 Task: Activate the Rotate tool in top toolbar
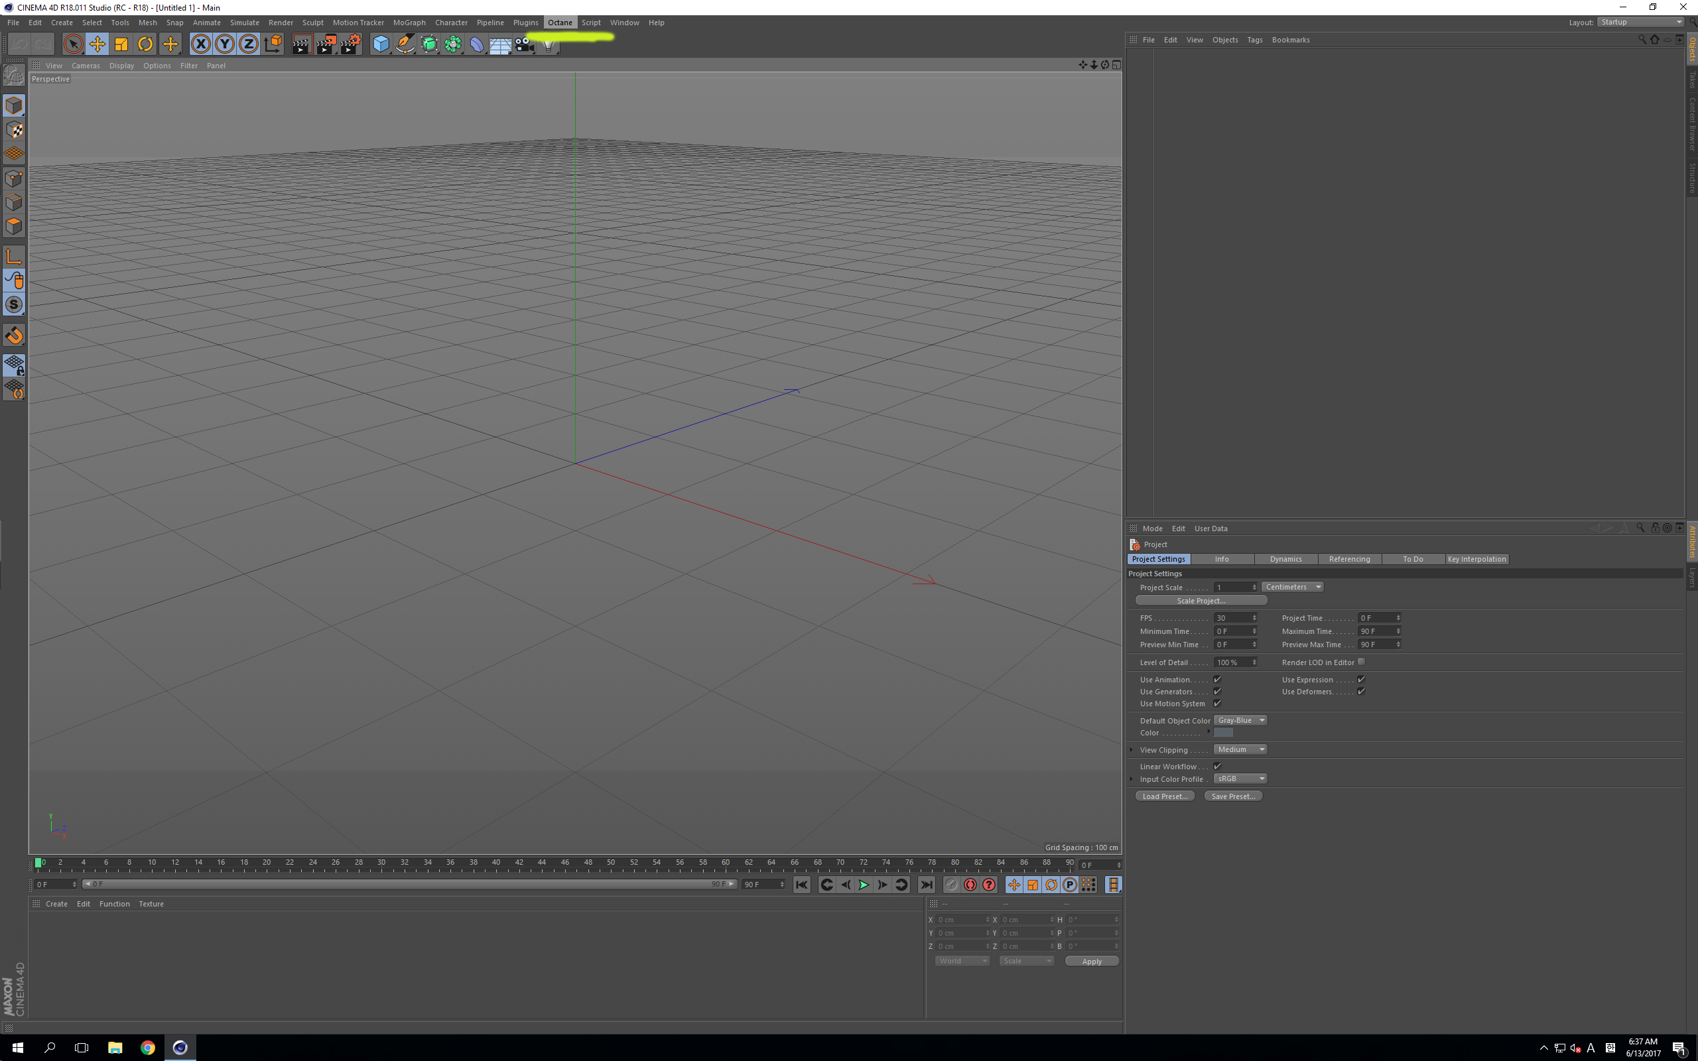coord(145,44)
